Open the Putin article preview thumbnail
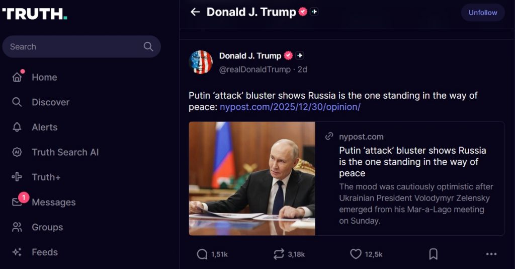This screenshot has height=269, width=515. (x=252, y=178)
